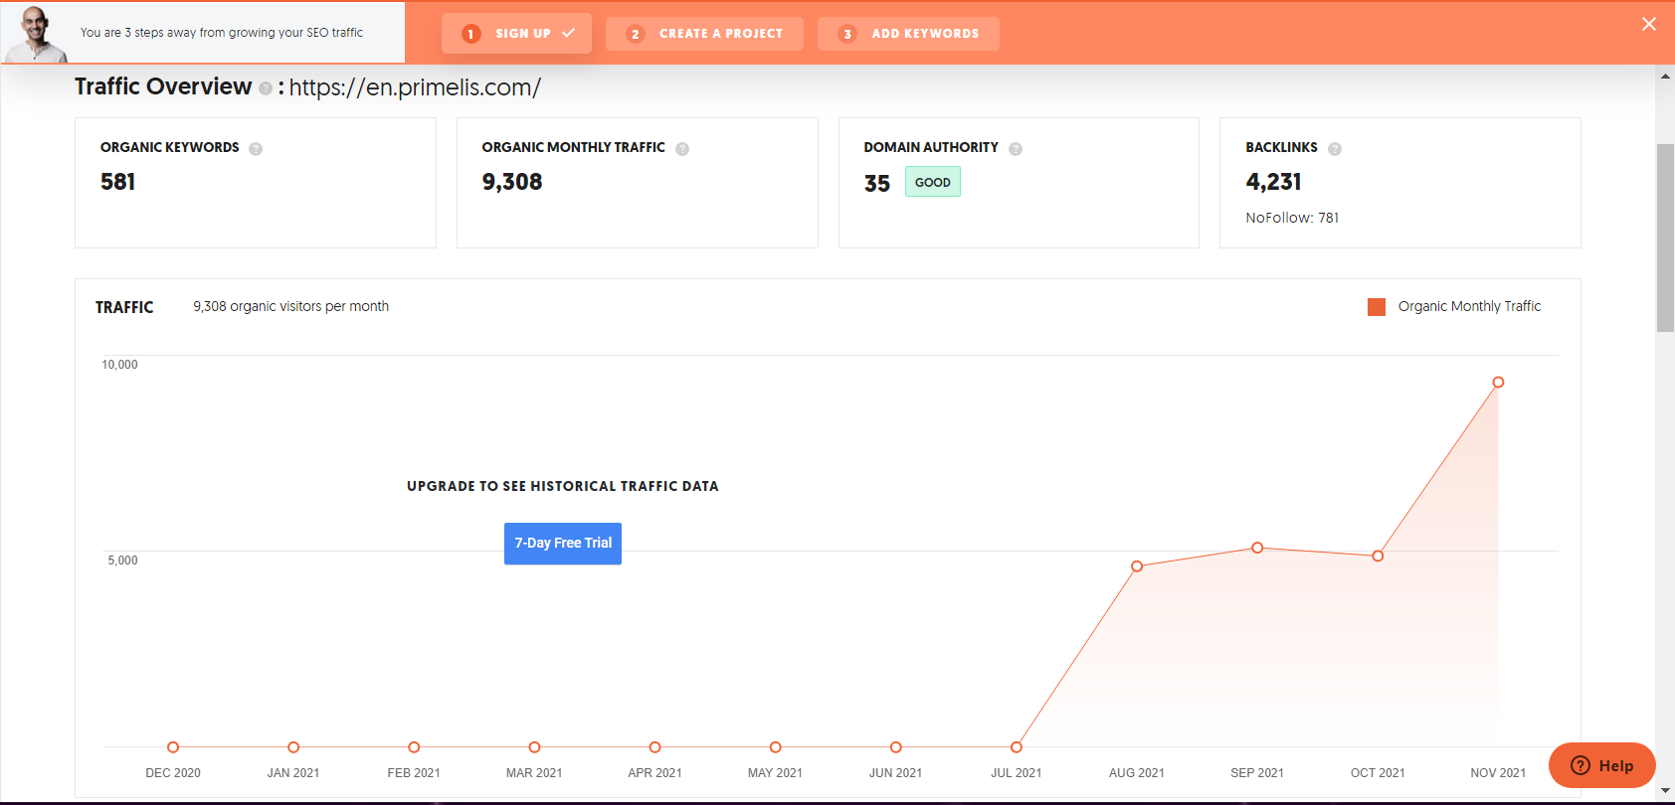
Task: Click the GOOD domain authority badge
Action: (933, 182)
